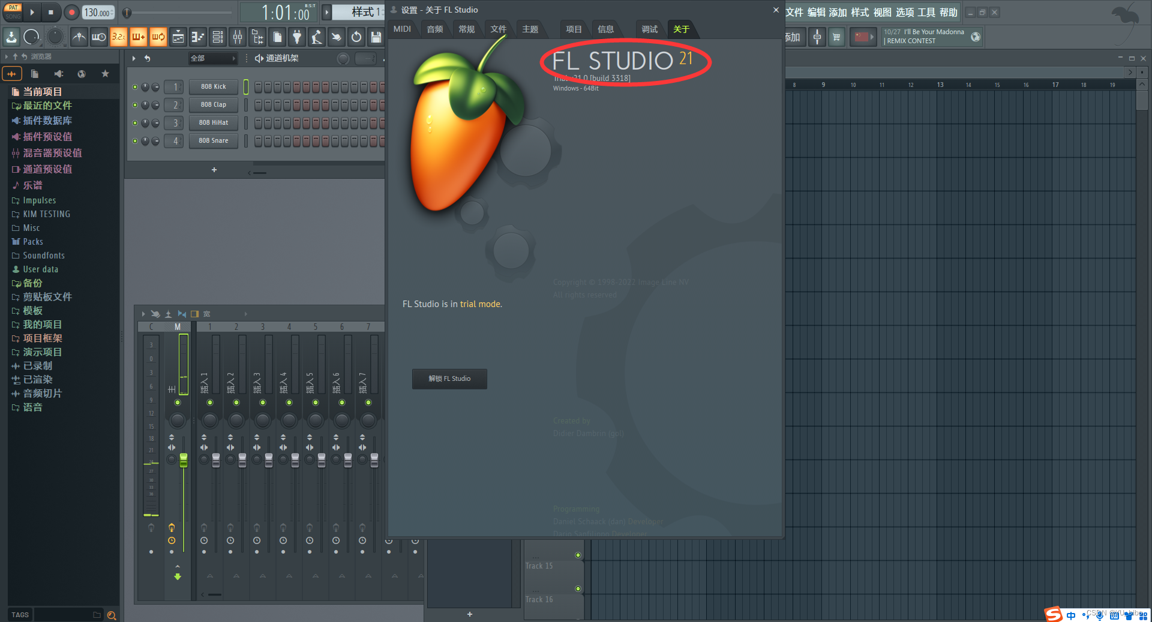This screenshot has height=622, width=1152.
Task: Click the download/export icon at toolbar left
Action: coord(11,37)
